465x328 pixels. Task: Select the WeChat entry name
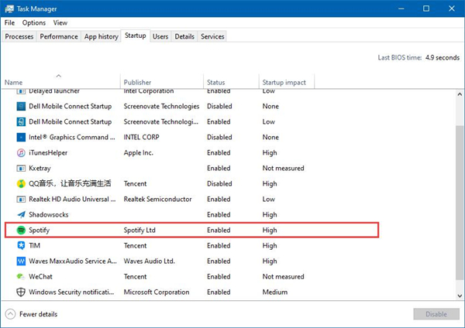pyautogui.click(x=40, y=276)
